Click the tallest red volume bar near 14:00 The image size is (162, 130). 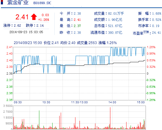pos(110,118)
